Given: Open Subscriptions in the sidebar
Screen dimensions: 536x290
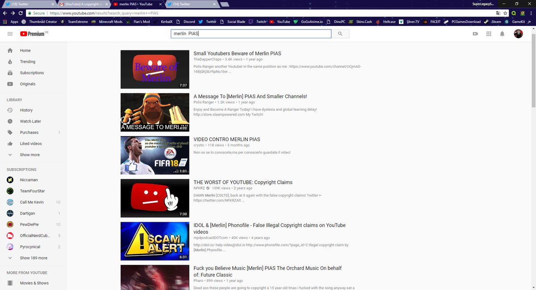Looking at the screenshot, I should [33, 73].
